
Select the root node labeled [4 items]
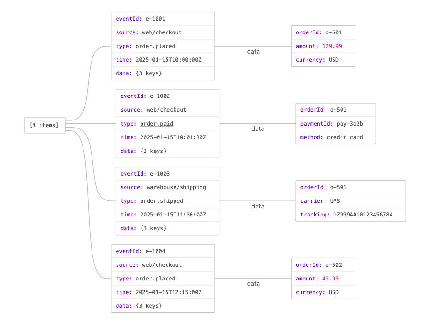(x=45, y=125)
